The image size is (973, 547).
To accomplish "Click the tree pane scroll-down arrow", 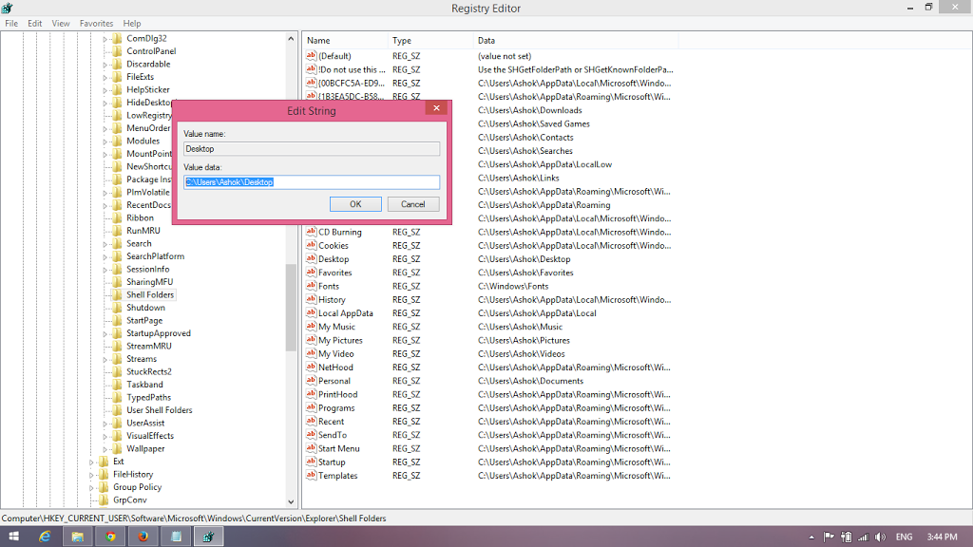I will coord(292,502).
